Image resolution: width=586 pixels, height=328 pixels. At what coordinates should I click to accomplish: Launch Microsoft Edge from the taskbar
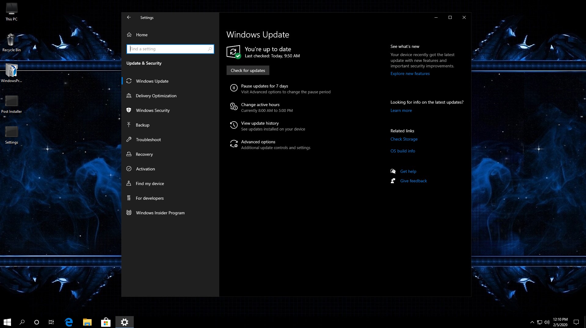[x=69, y=322]
